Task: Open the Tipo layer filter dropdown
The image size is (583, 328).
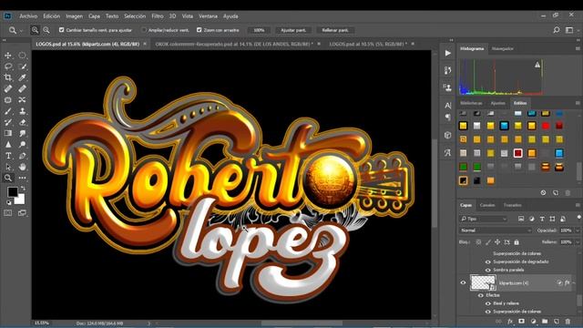Action: point(484,219)
